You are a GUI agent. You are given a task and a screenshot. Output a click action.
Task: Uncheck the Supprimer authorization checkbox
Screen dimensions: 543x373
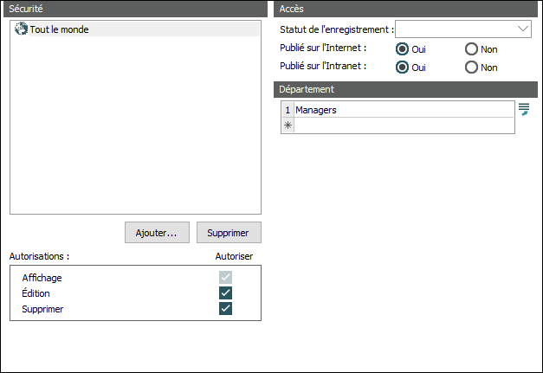[226, 309]
